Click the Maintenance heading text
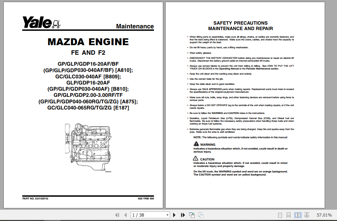 click(135, 26)
